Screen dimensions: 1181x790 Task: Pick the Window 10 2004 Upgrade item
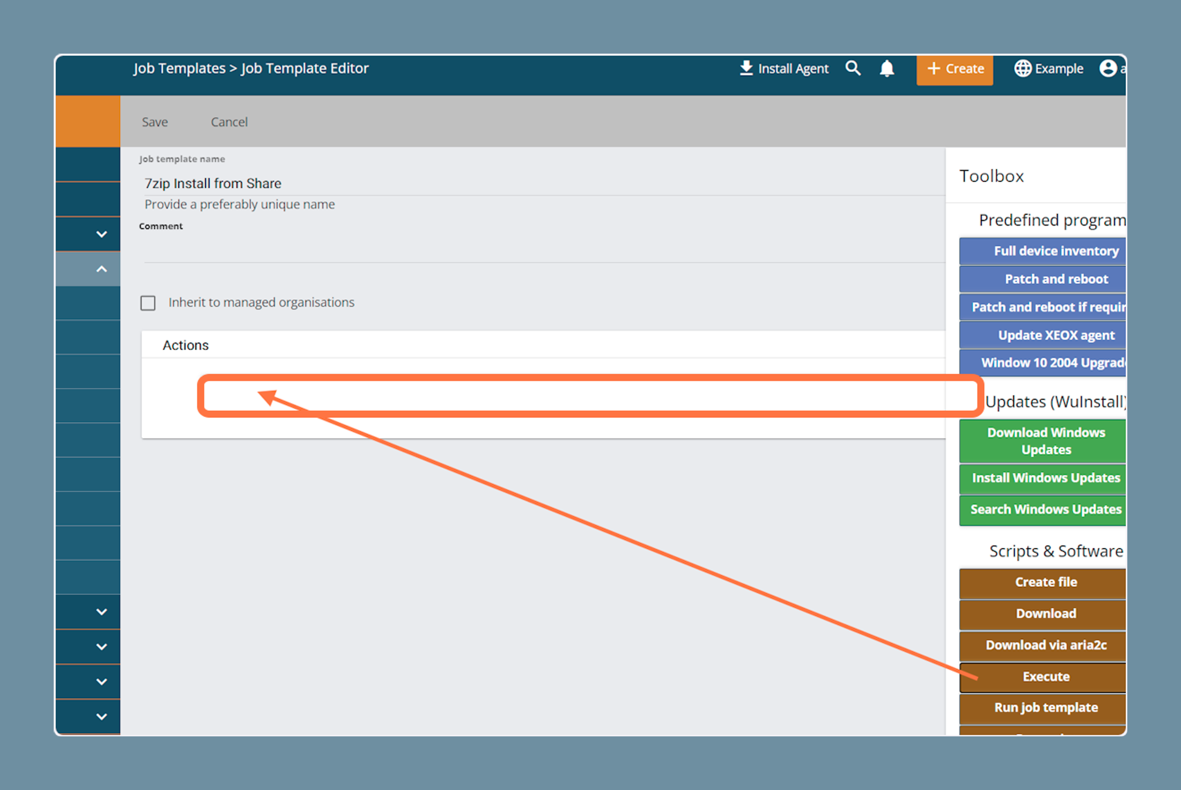click(1043, 363)
